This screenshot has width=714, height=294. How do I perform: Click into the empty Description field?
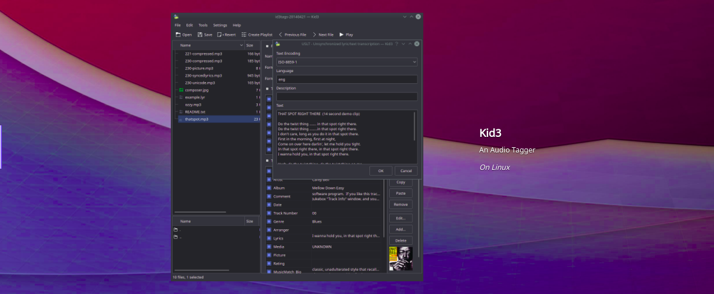click(x=346, y=96)
